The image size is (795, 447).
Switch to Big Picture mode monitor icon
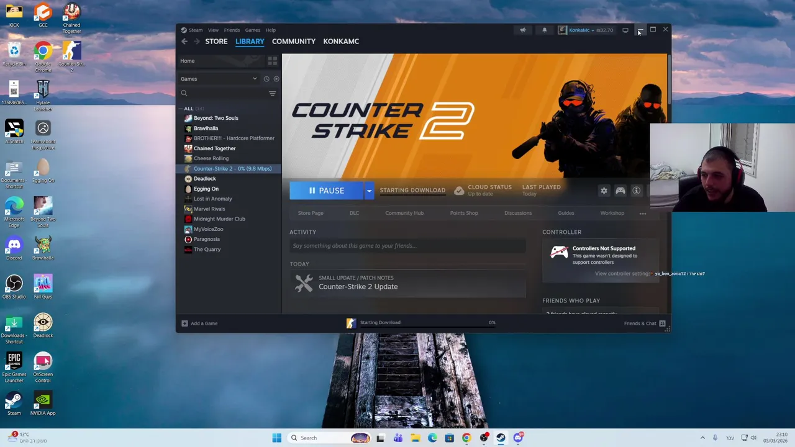[625, 30]
